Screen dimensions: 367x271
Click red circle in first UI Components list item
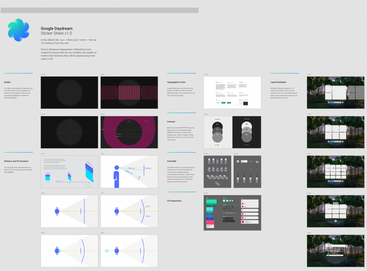(243, 204)
